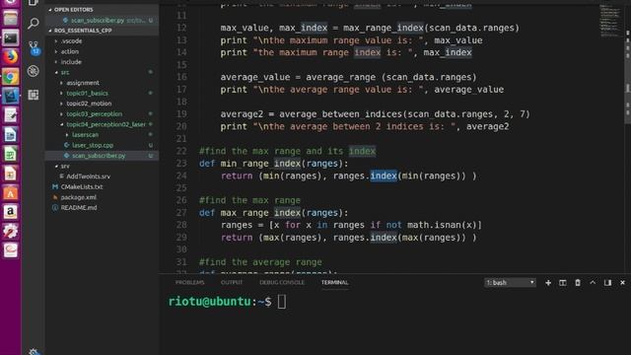Screen dimensions: 631x355
Task: Switch to the DEBUG CONSOLE tab
Action: [x=282, y=283]
